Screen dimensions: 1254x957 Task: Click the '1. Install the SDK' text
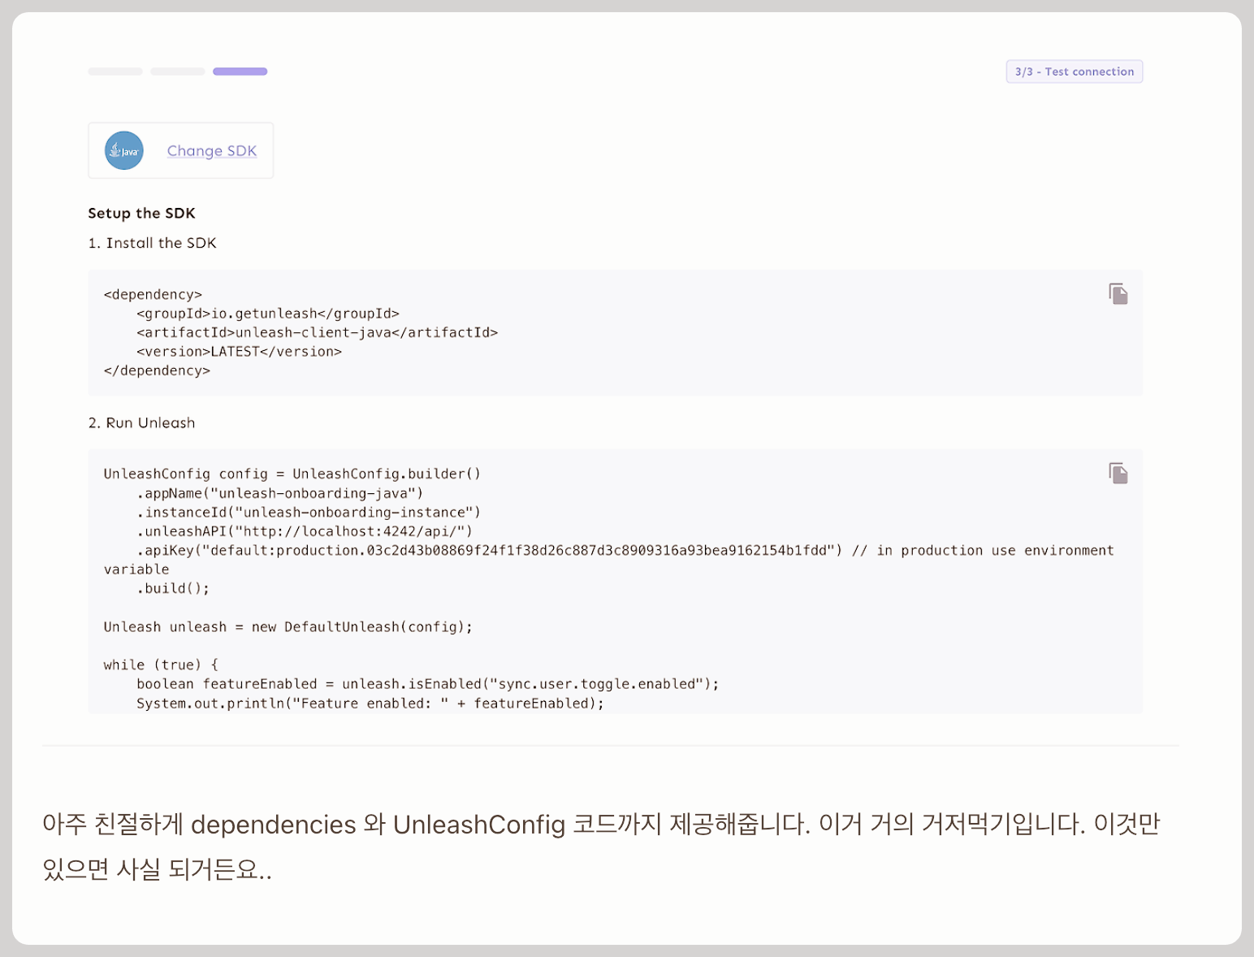[153, 243]
